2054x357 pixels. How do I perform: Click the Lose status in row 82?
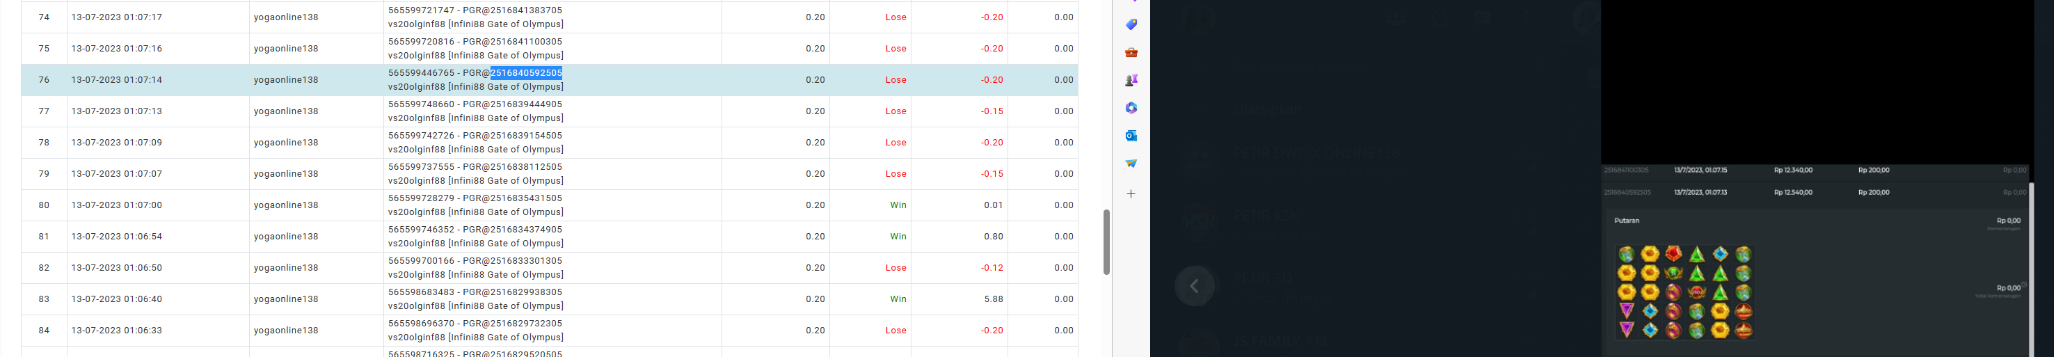click(895, 268)
